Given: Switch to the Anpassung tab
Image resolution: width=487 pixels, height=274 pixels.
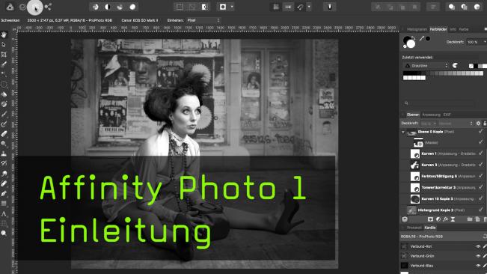Looking at the screenshot, I should click(x=431, y=115).
